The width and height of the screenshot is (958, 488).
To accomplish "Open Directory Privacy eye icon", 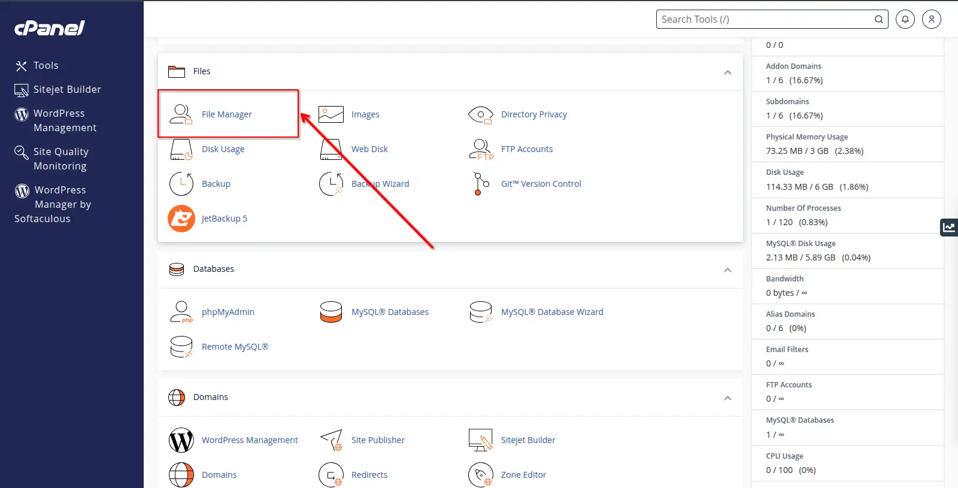I will (x=480, y=114).
